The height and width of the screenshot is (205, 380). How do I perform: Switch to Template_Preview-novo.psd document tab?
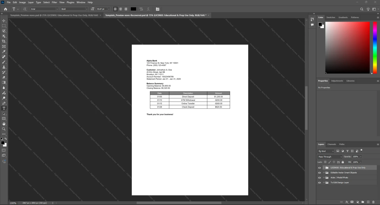coord(54,15)
